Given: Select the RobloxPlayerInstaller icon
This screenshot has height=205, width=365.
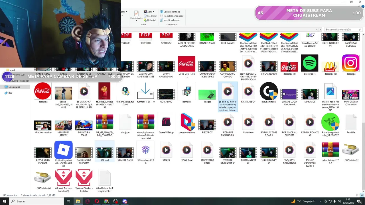Looking at the screenshot, I should [x=63, y=150].
